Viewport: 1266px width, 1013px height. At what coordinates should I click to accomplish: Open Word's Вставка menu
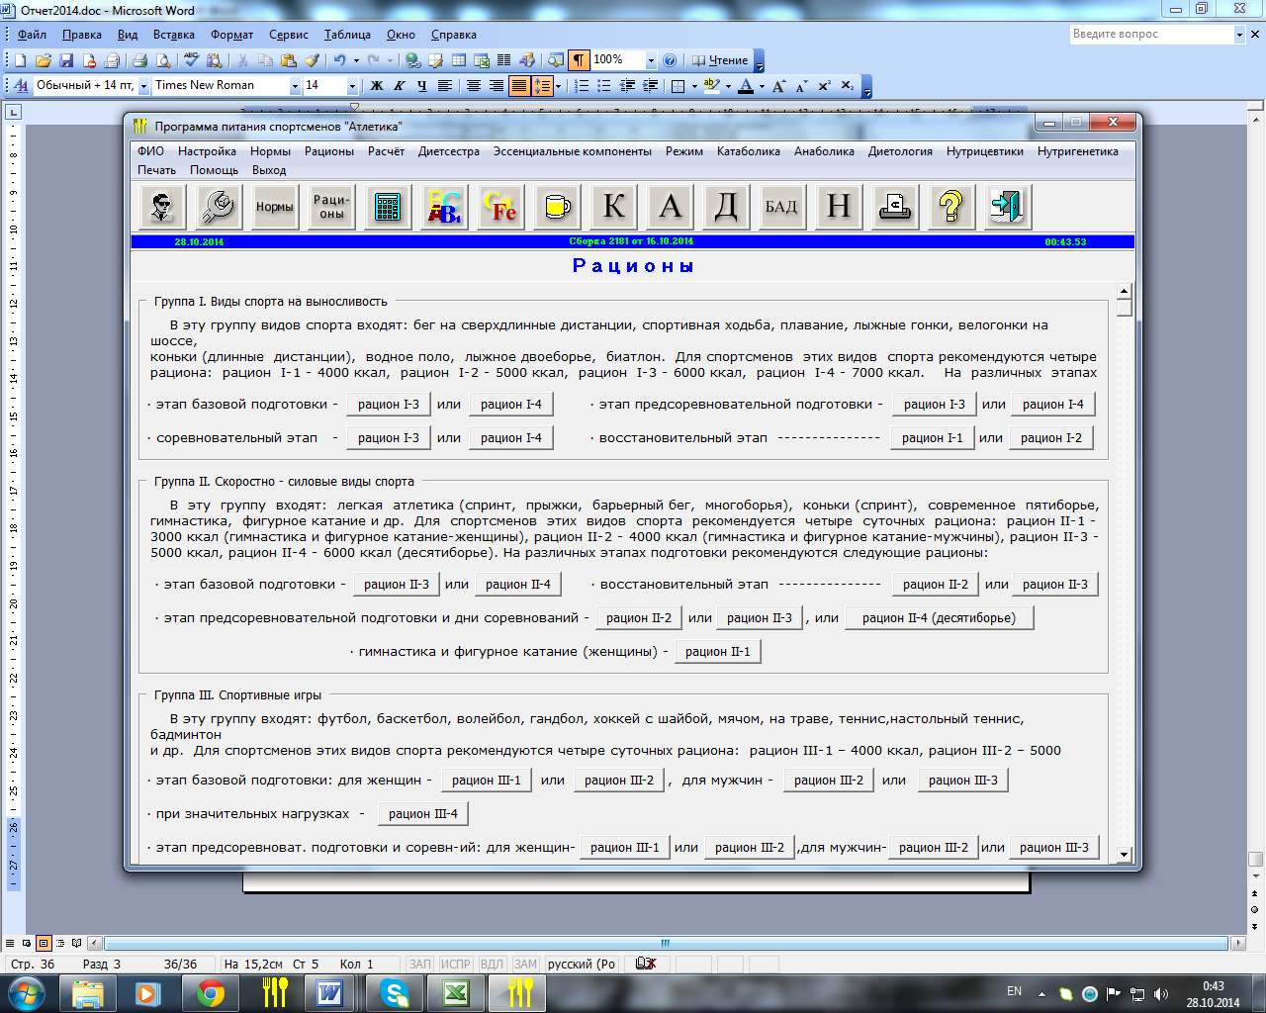coord(174,35)
